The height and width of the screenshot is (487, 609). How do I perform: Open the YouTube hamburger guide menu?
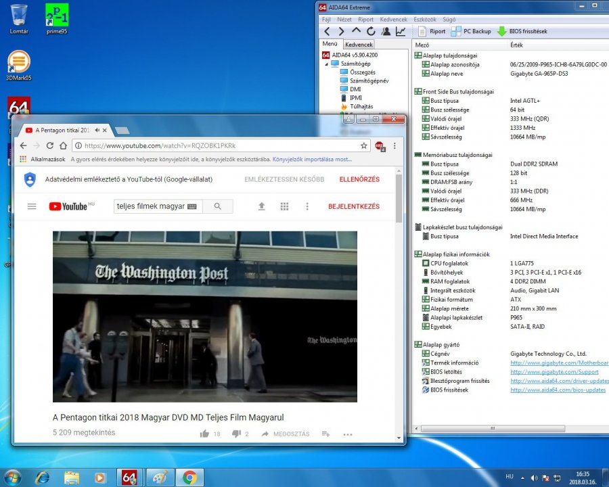(x=32, y=206)
